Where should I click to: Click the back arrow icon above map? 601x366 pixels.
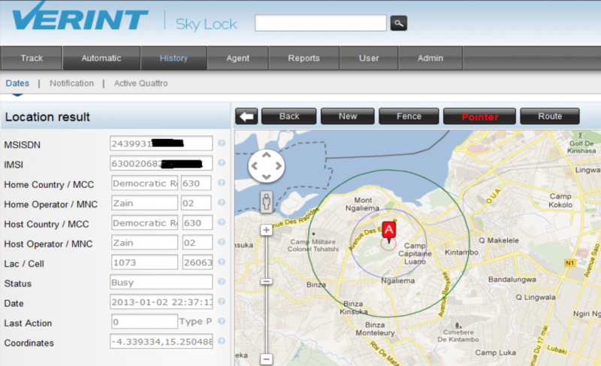[x=246, y=116]
